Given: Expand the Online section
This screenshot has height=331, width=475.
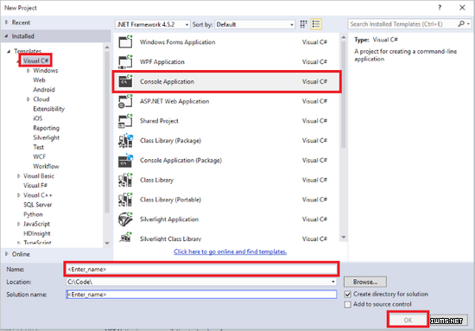Looking at the screenshot, I should click(7, 254).
